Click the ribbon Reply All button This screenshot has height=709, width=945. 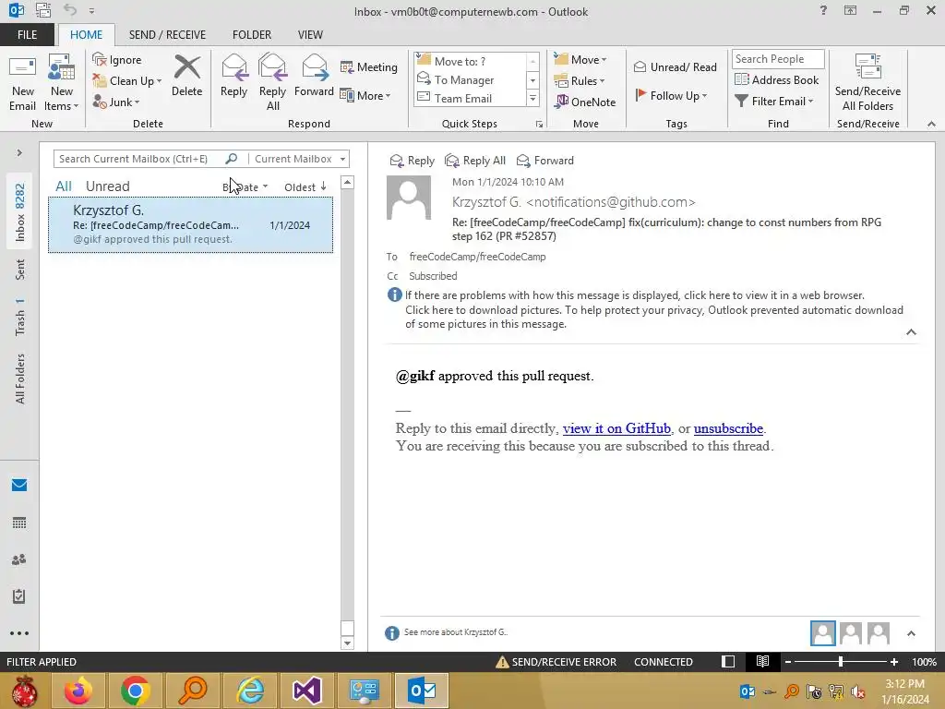click(x=272, y=83)
